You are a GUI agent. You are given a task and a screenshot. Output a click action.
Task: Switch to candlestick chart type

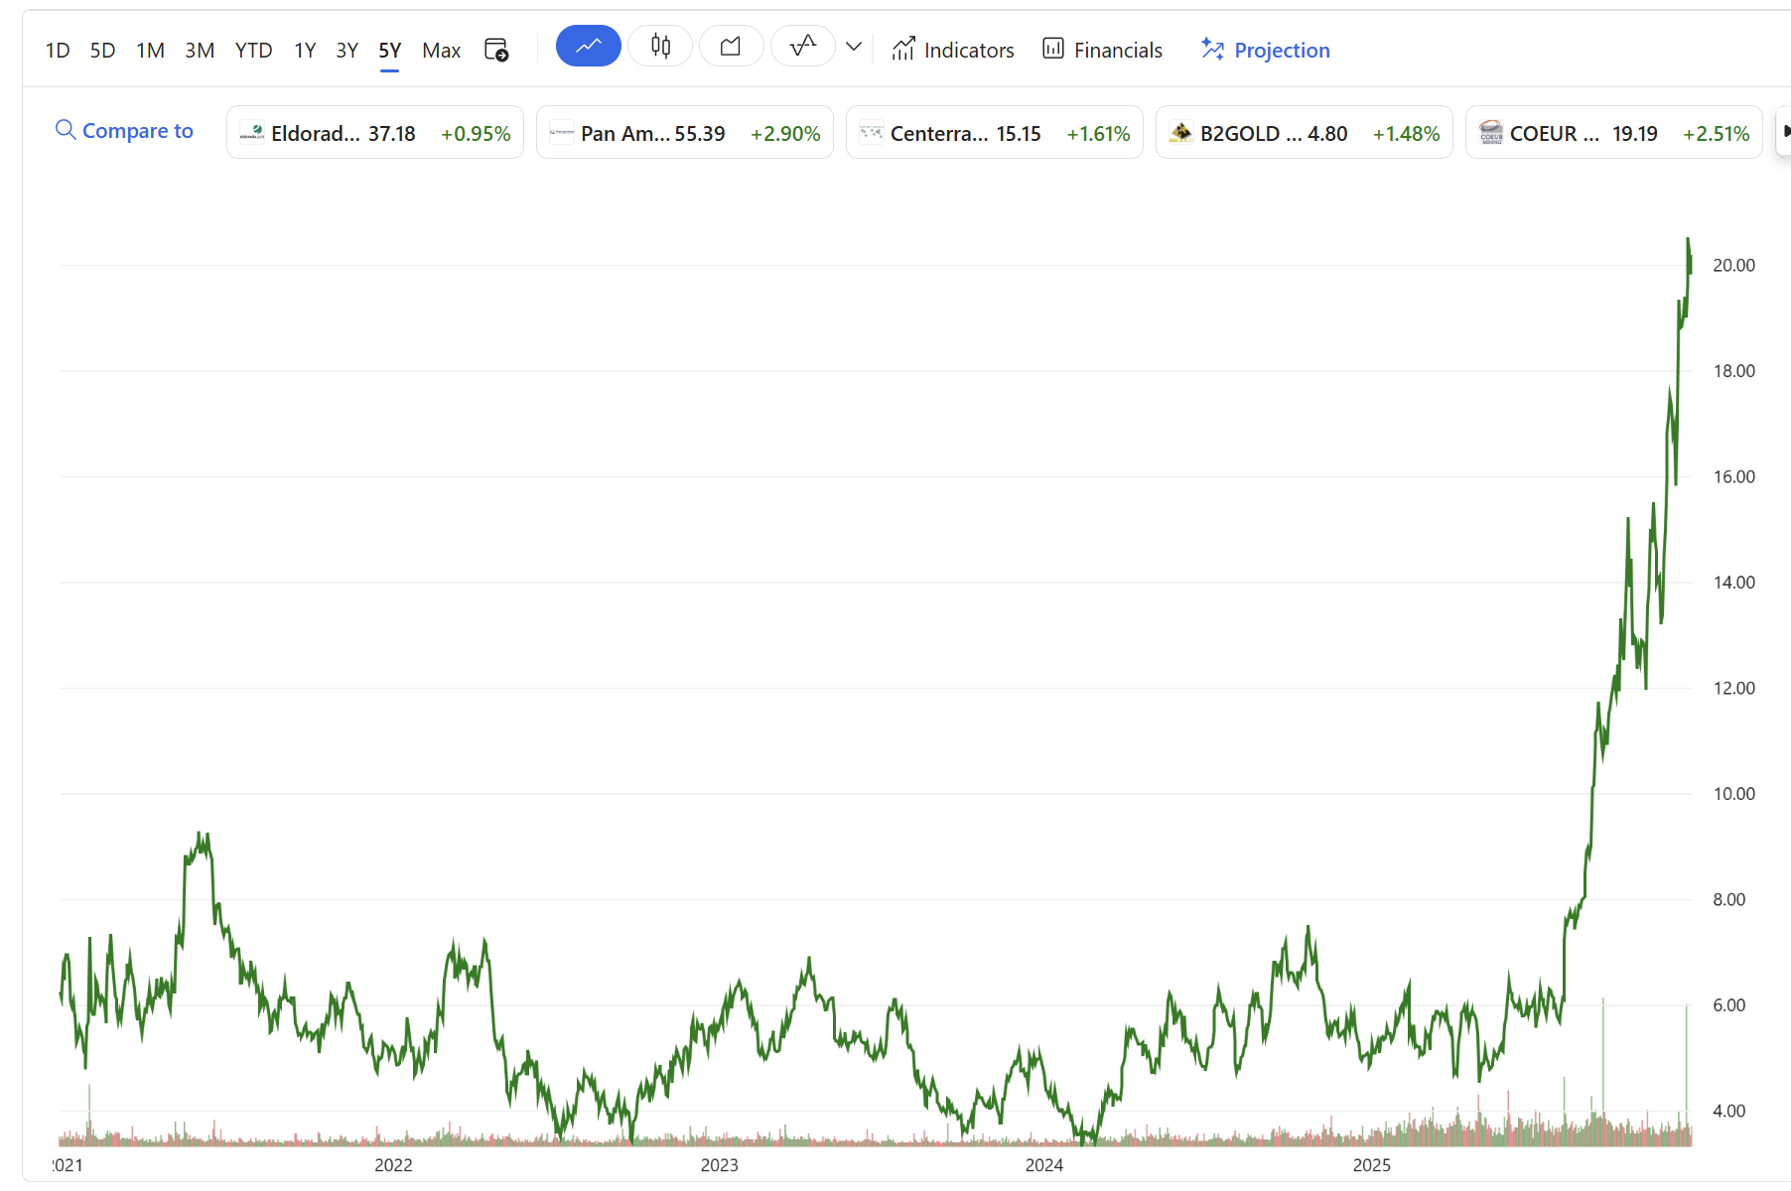(x=660, y=47)
